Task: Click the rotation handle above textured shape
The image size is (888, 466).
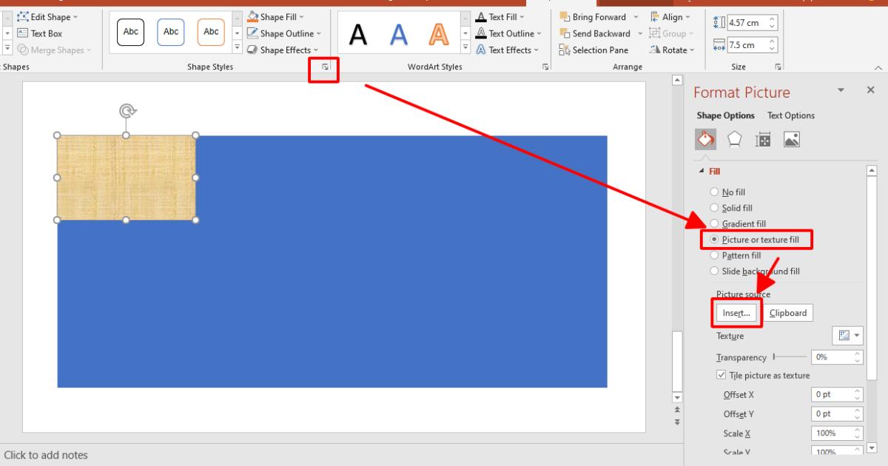Action: pyautogui.click(x=127, y=111)
